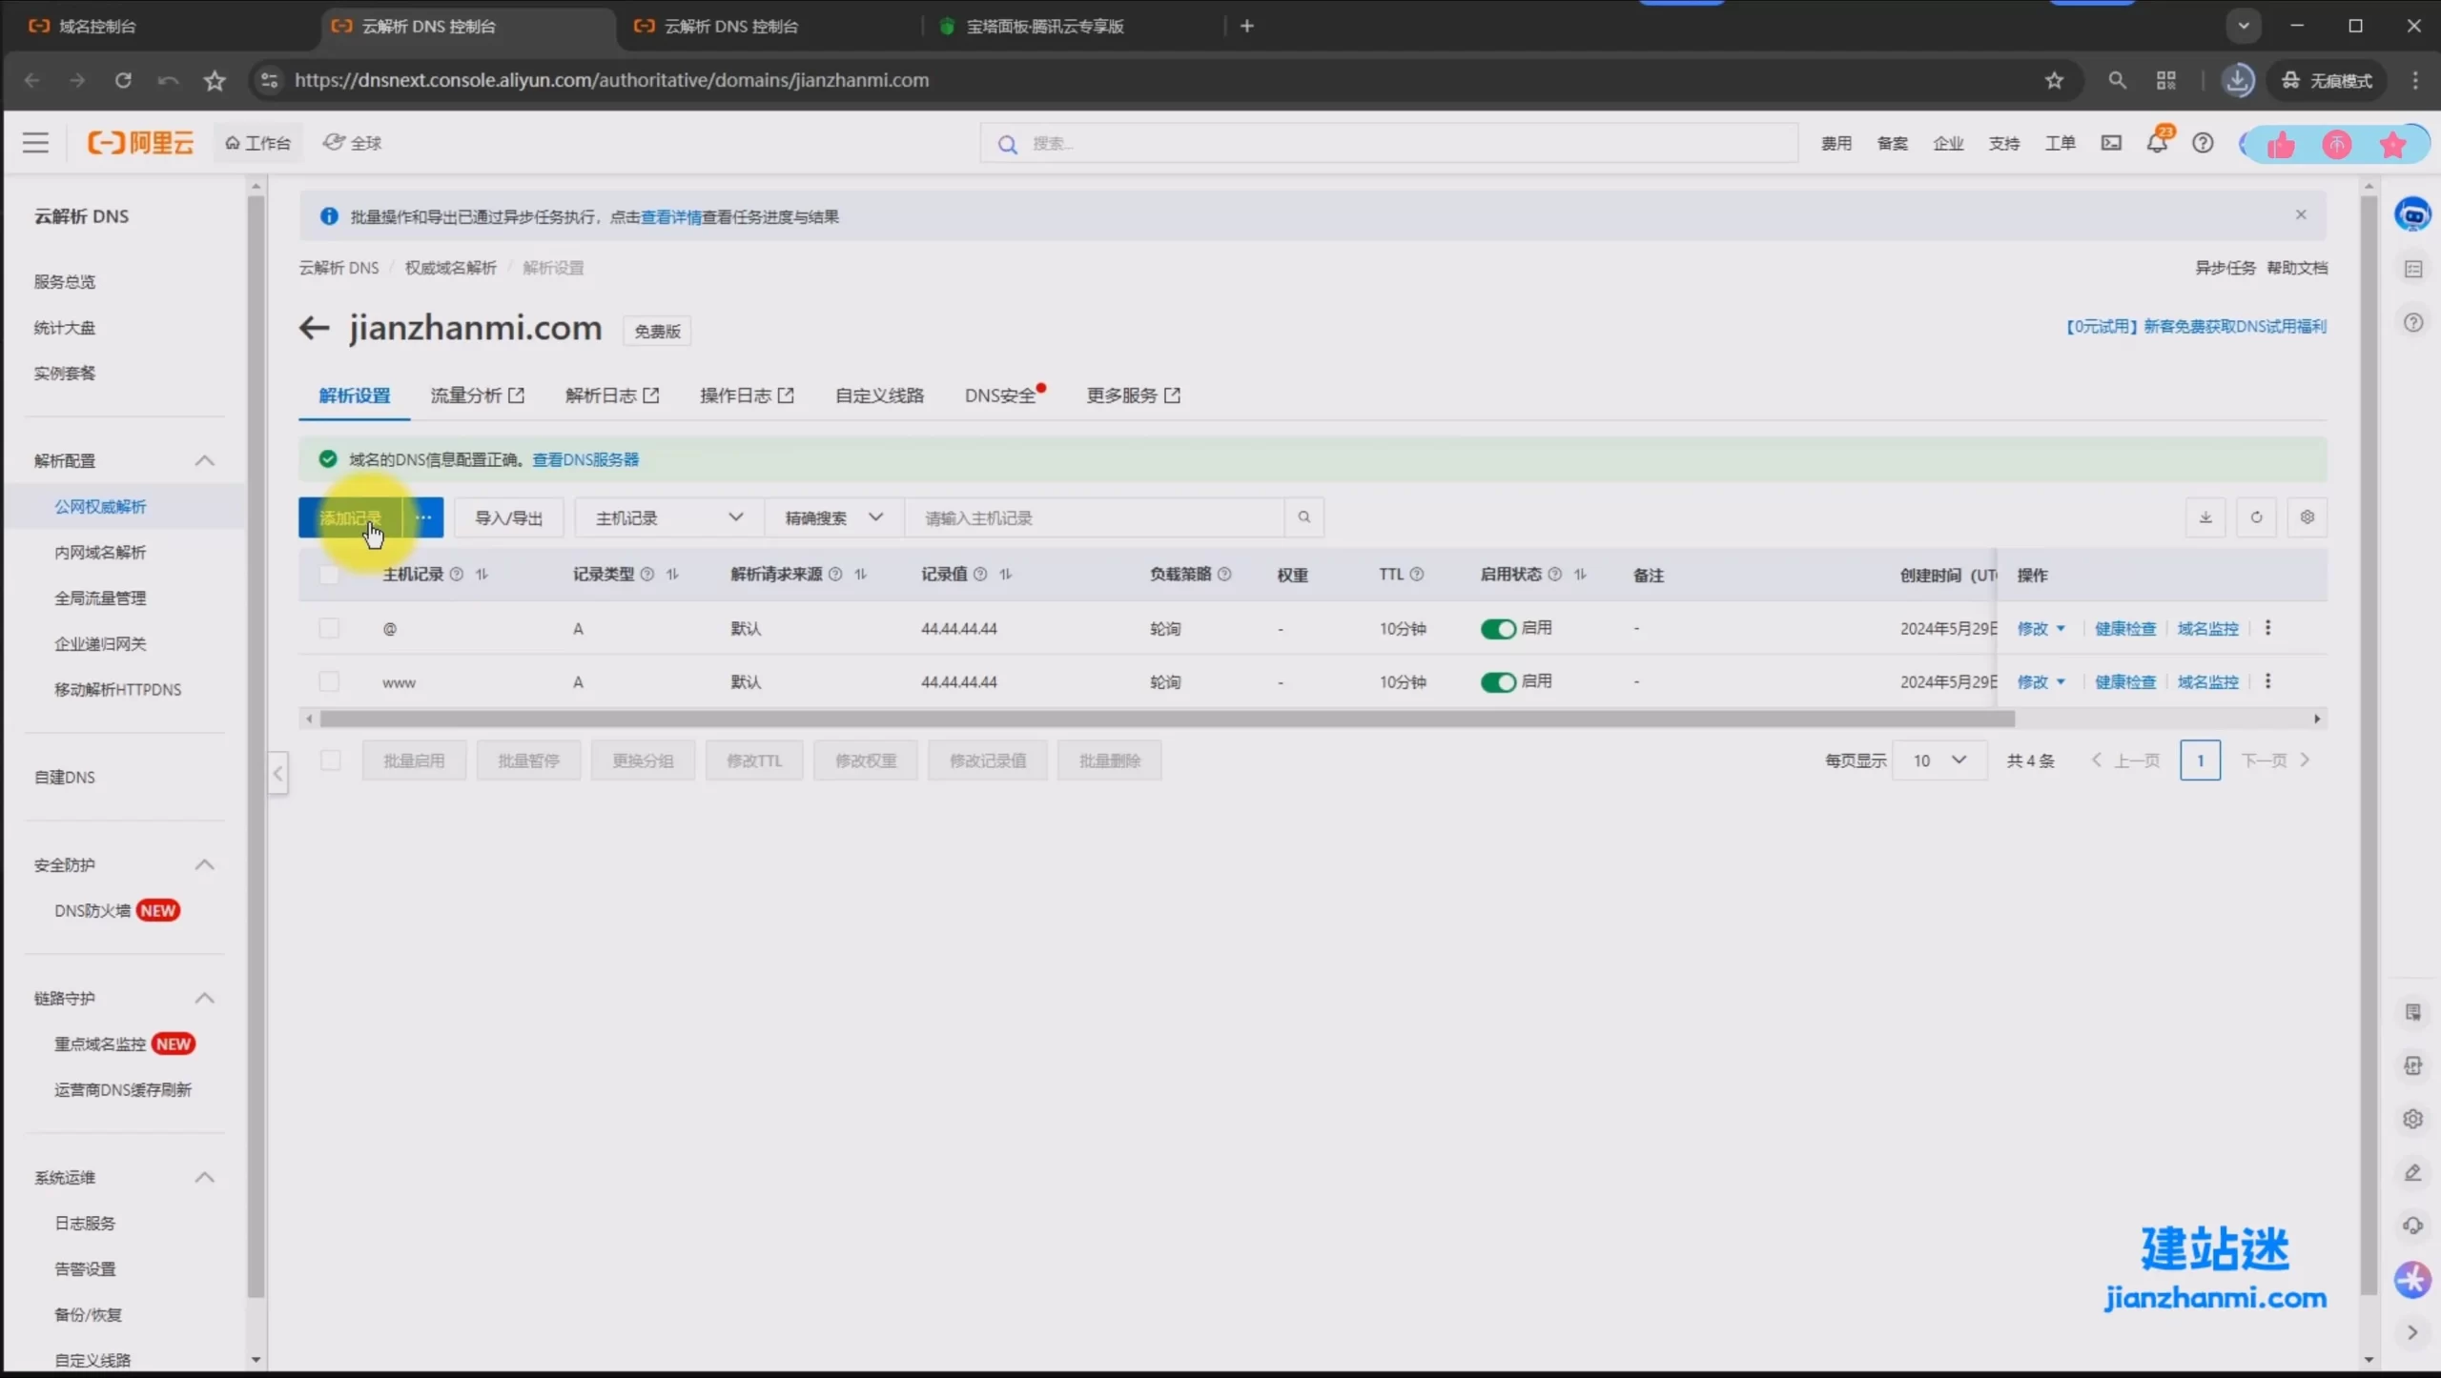Go back using arrow beside jianzhanmi.com
This screenshot has height=1378, width=2441.
[x=314, y=329]
